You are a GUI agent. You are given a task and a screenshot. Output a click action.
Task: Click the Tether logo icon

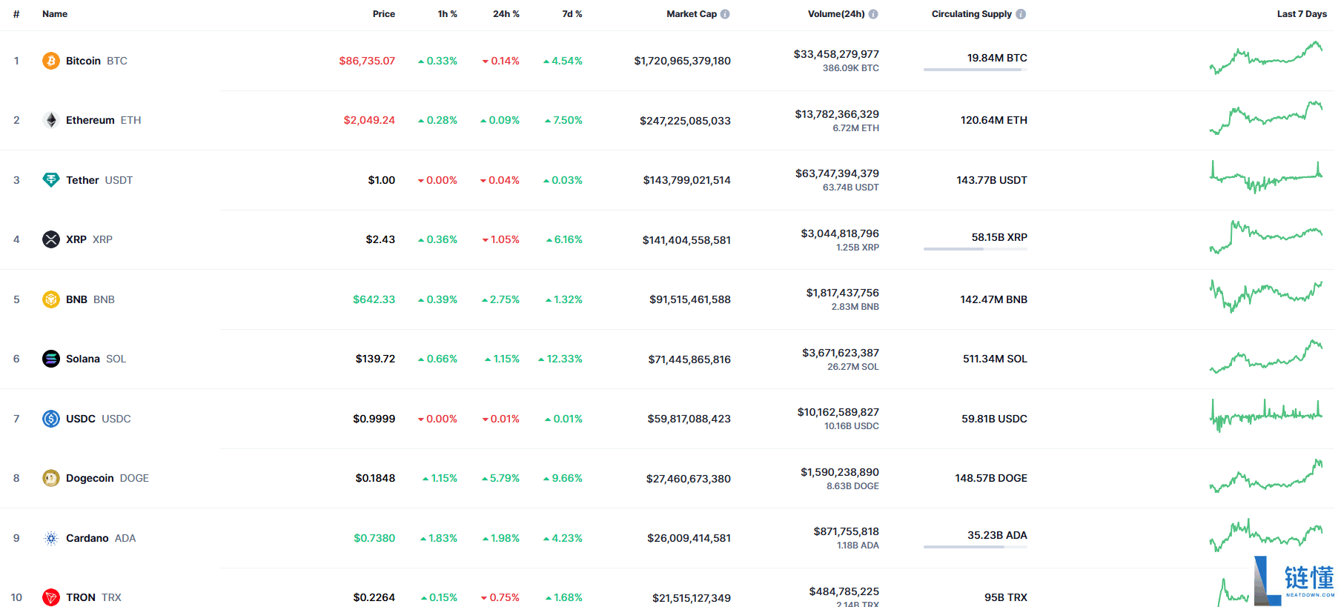click(51, 180)
